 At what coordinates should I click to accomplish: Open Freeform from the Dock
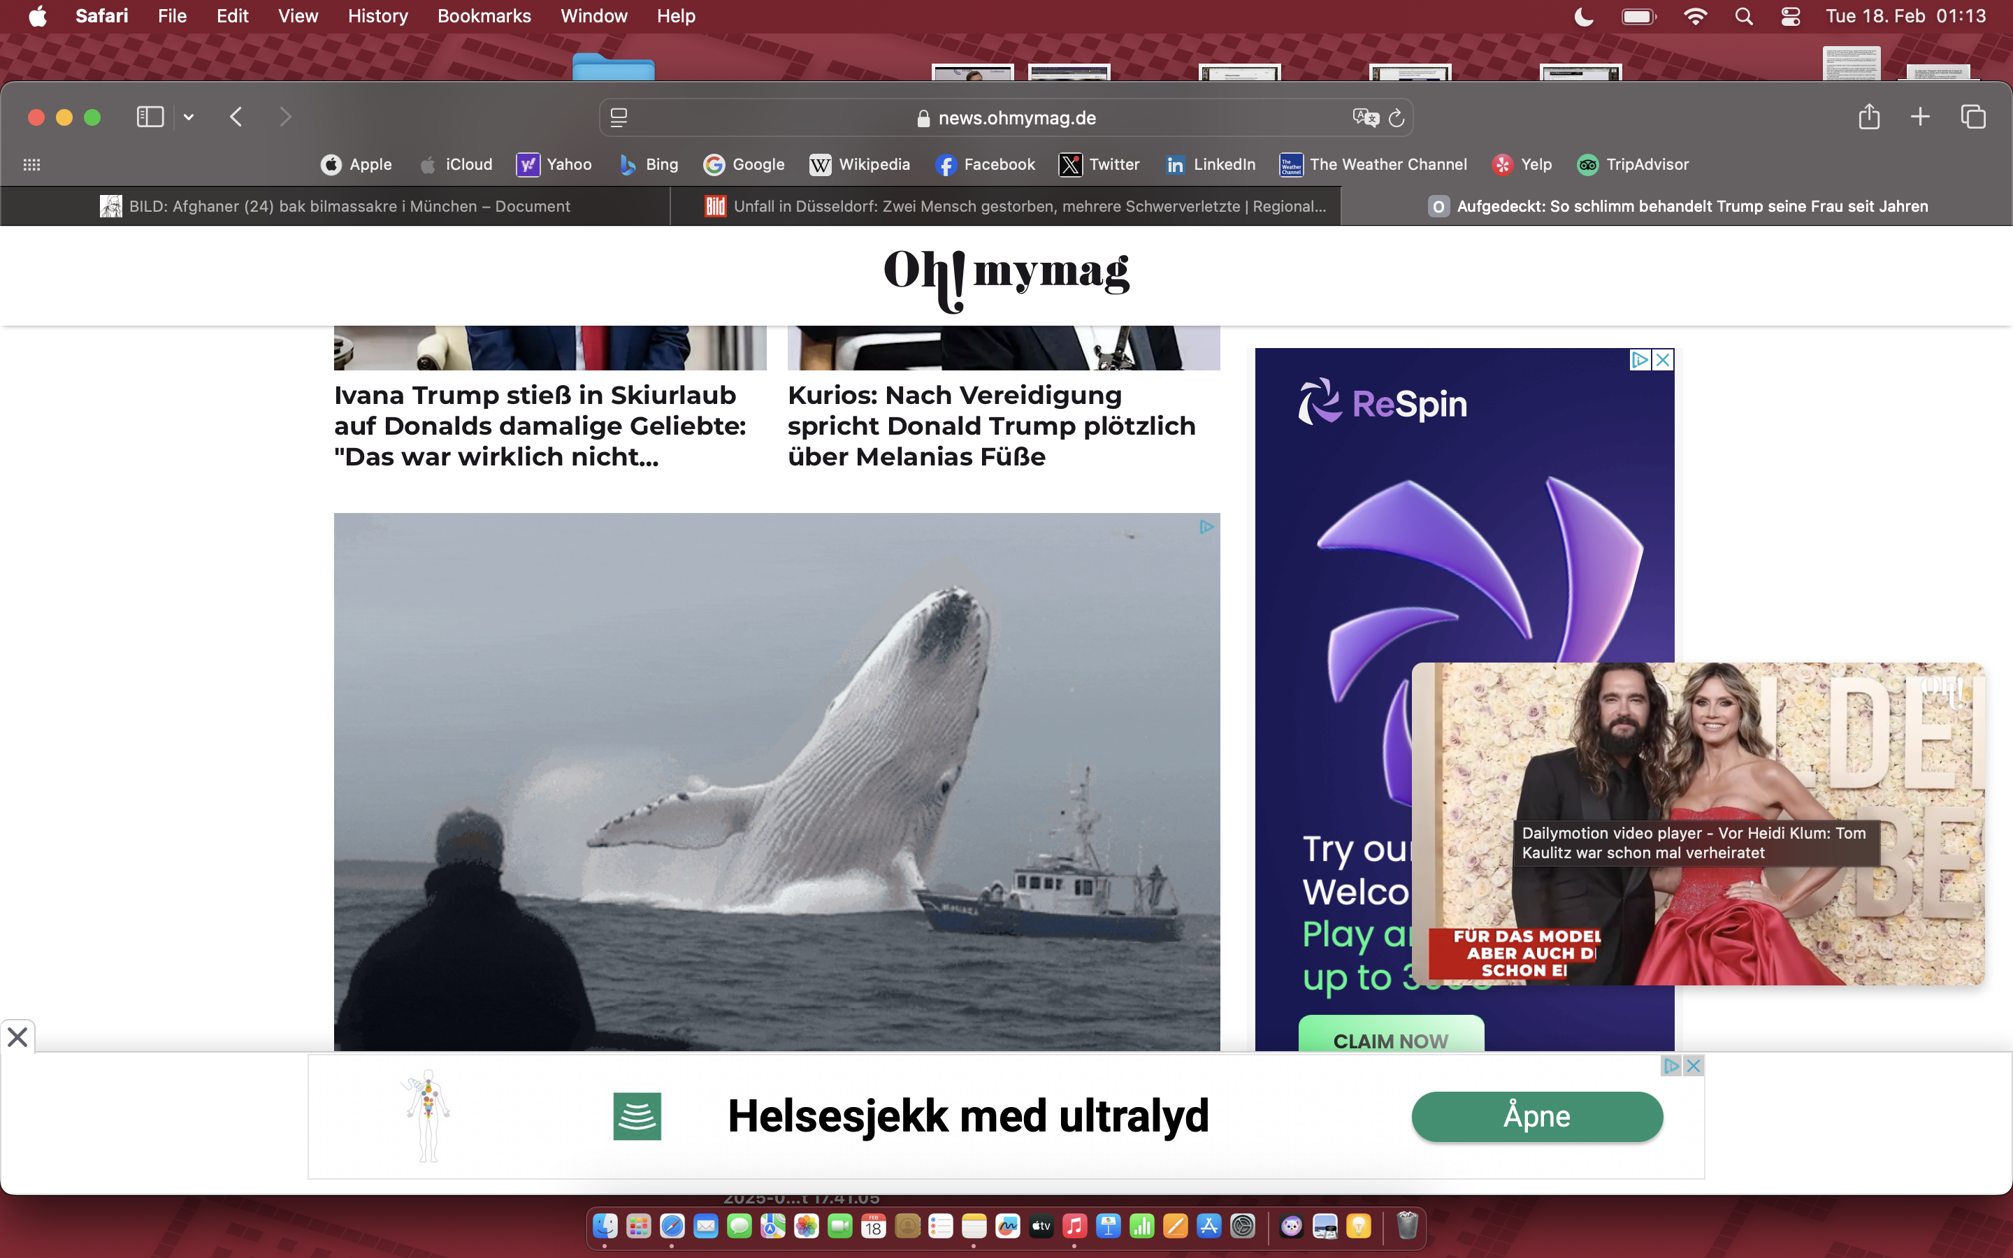(x=1007, y=1227)
